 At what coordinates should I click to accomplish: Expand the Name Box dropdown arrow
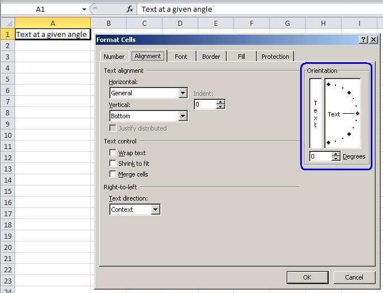click(84, 10)
